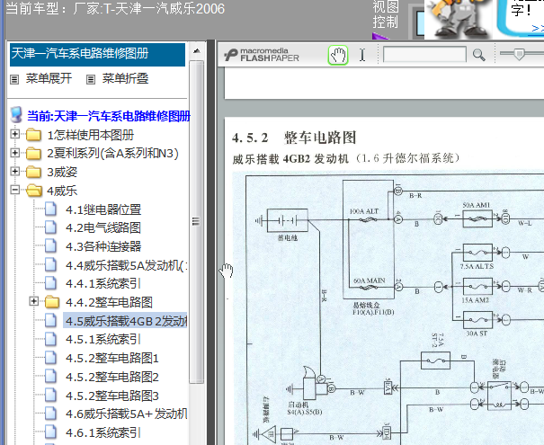This screenshot has height=445, width=544.
Task: Click the open folder icon of 4威乐
Action: 34,191
